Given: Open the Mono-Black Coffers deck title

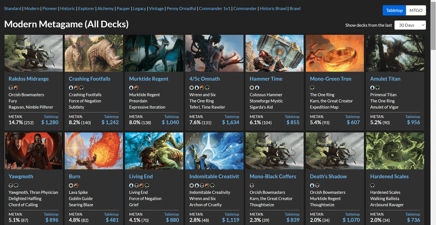Looking at the screenshot, I should pos(273,176).
